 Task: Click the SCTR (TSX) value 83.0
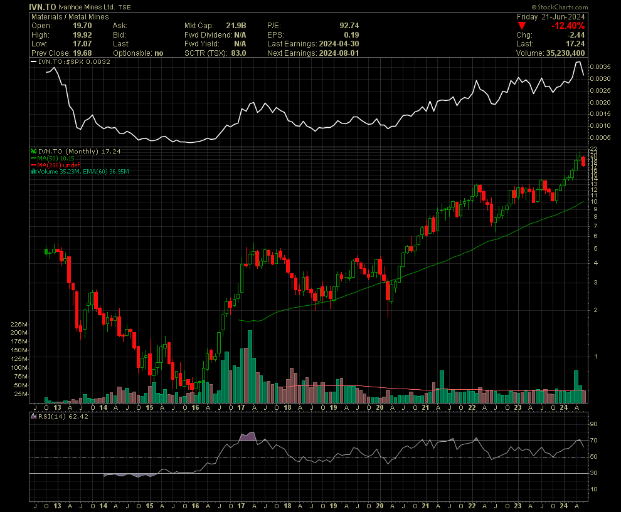pyautogui.click(x=239, y=53)
